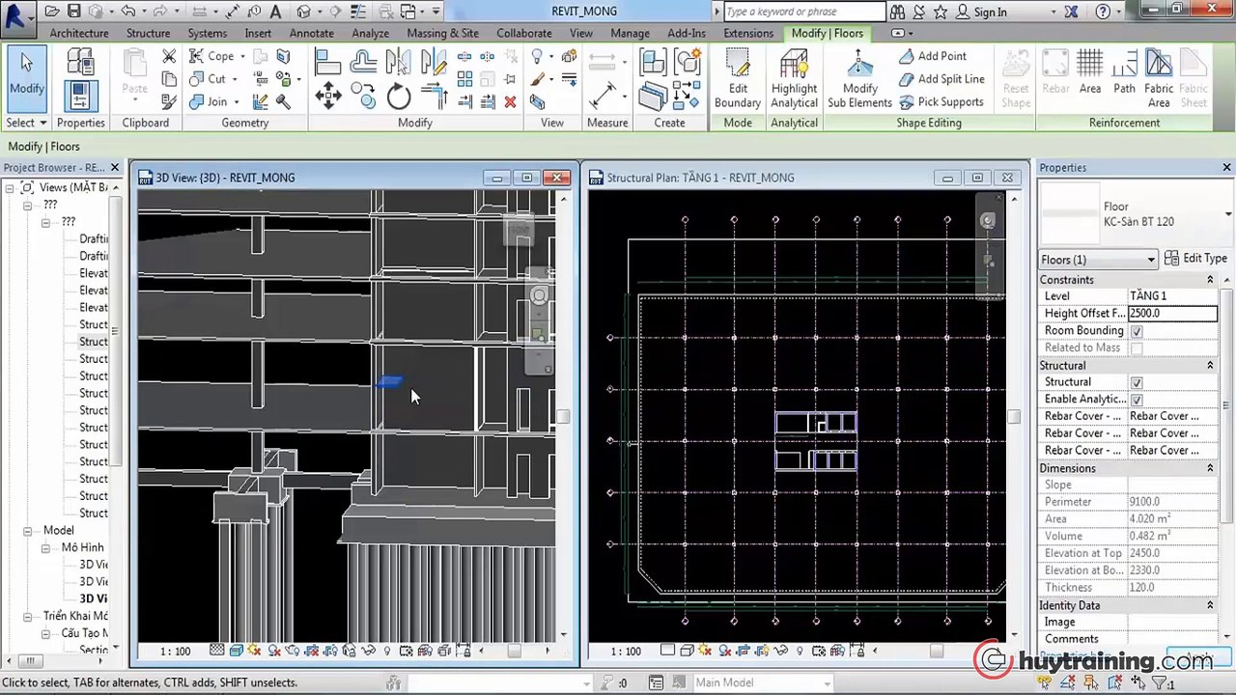The width and height of the screenshot is (1236, 695).
Task: Select the Offset tool
Action: [x=363, y=62]
